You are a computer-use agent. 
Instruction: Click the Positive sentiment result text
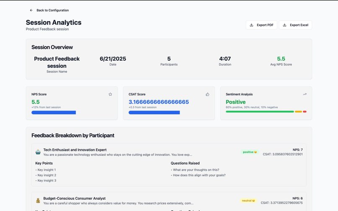tap(236, 102)
